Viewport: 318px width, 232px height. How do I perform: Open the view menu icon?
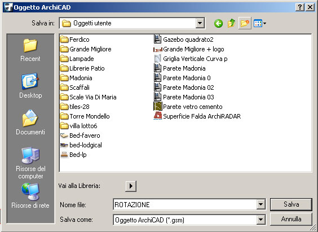(x=260, y=24)
